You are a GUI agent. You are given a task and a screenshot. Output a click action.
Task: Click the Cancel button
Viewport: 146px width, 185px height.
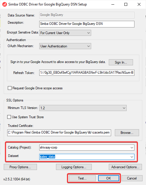[x=132, y=178]
